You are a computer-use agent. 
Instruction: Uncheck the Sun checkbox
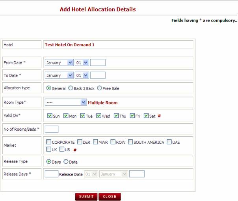(x=49, y=116)
